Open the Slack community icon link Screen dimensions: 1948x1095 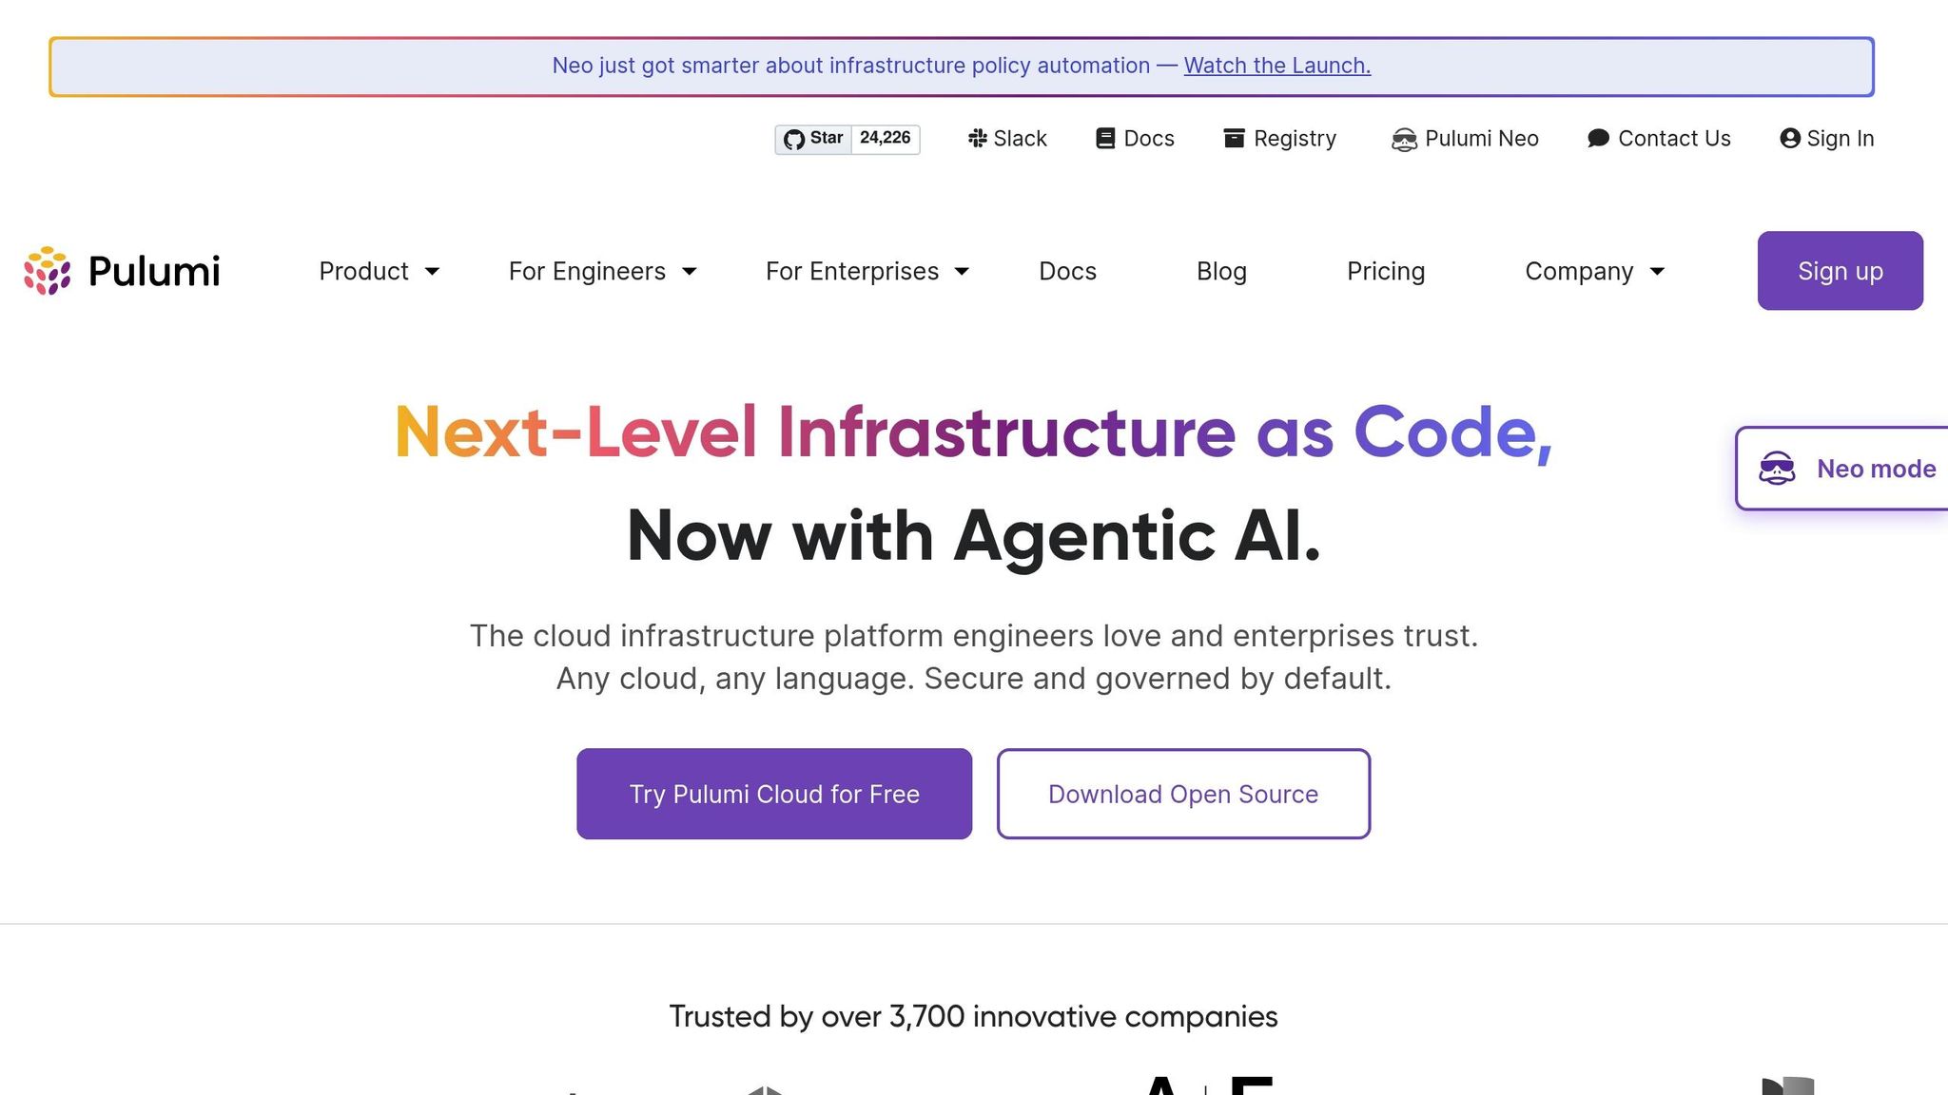pyautogui.click(x=977, y=139)
